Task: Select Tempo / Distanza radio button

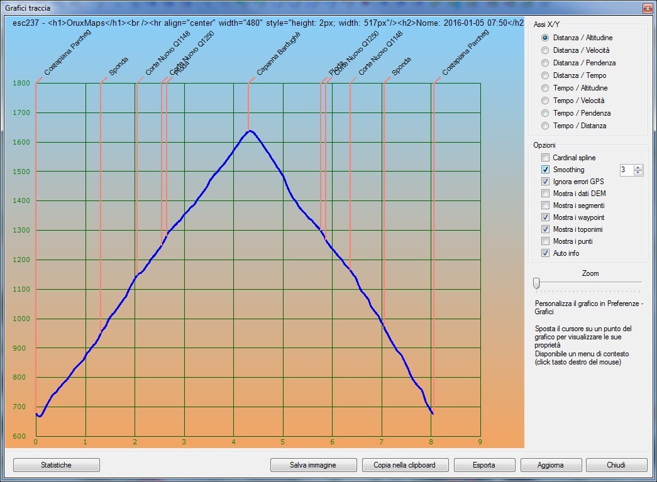Action: coord(545,126)
